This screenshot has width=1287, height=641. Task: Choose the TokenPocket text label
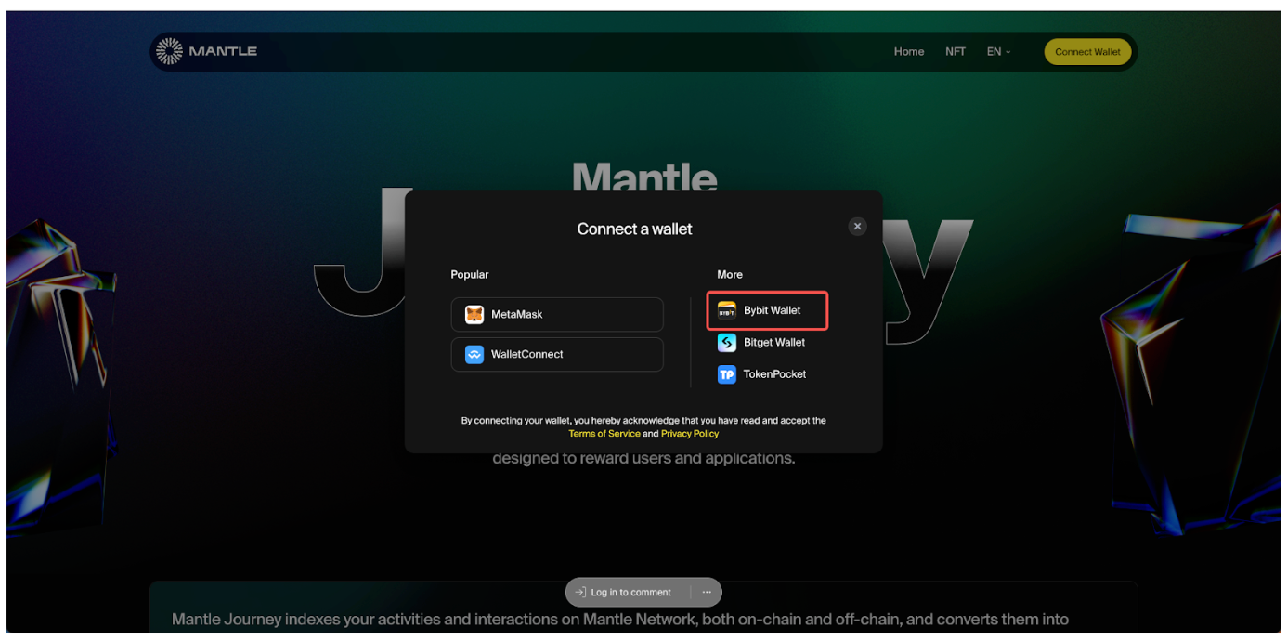[x=774, y=374]
